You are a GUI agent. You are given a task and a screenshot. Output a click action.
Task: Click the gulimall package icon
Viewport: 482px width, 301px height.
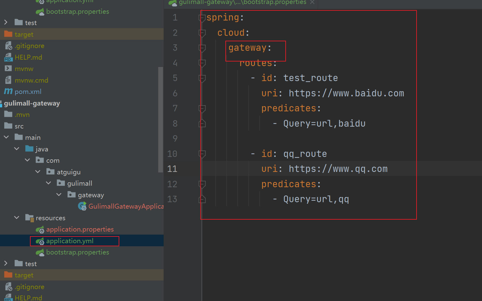coord(61,183)
